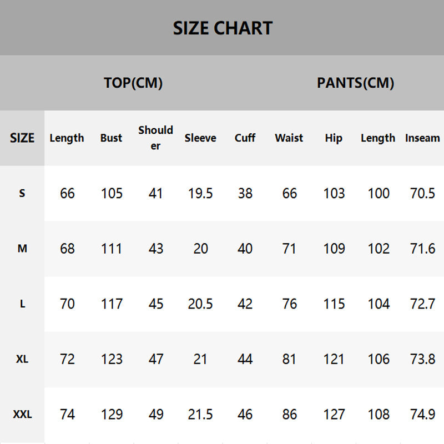This screenshot has height=444, width=444.
Task: Click the Bust column header
Action: tap(111, 138)
